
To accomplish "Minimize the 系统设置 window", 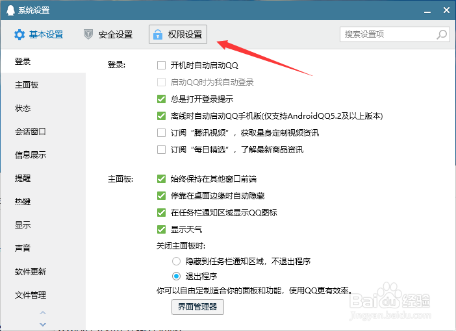I will 427,11.
